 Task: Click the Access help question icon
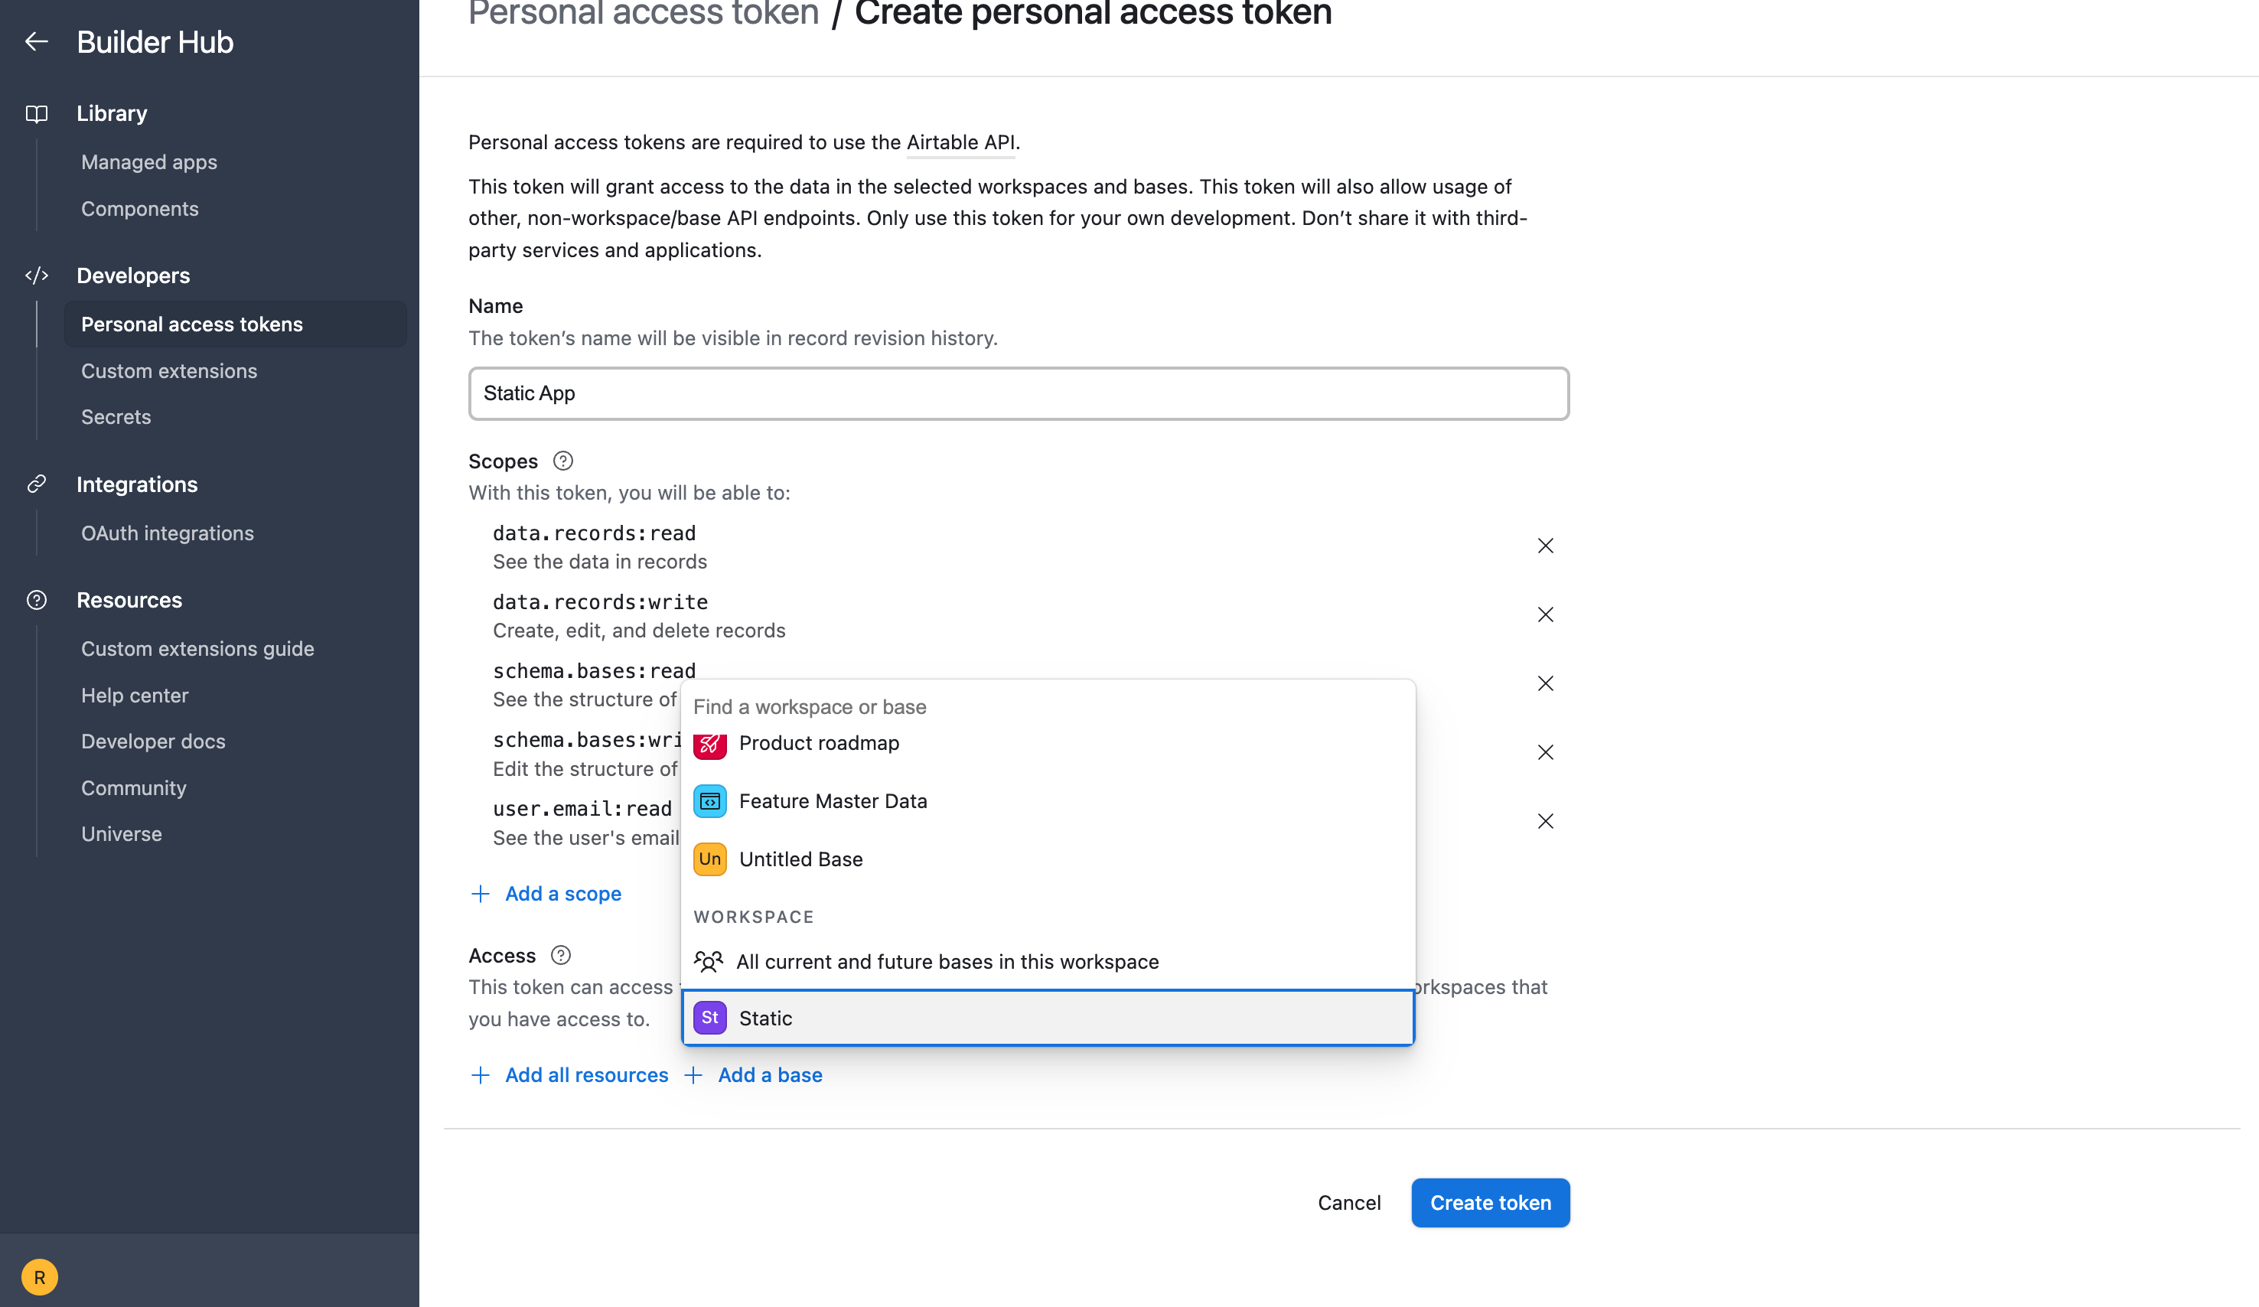[x=560, y=956]
